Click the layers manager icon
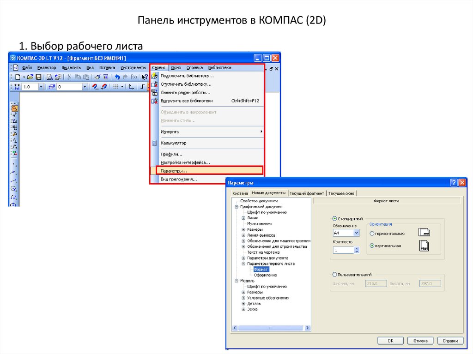 pyautogui.click(x=52, y=87)
